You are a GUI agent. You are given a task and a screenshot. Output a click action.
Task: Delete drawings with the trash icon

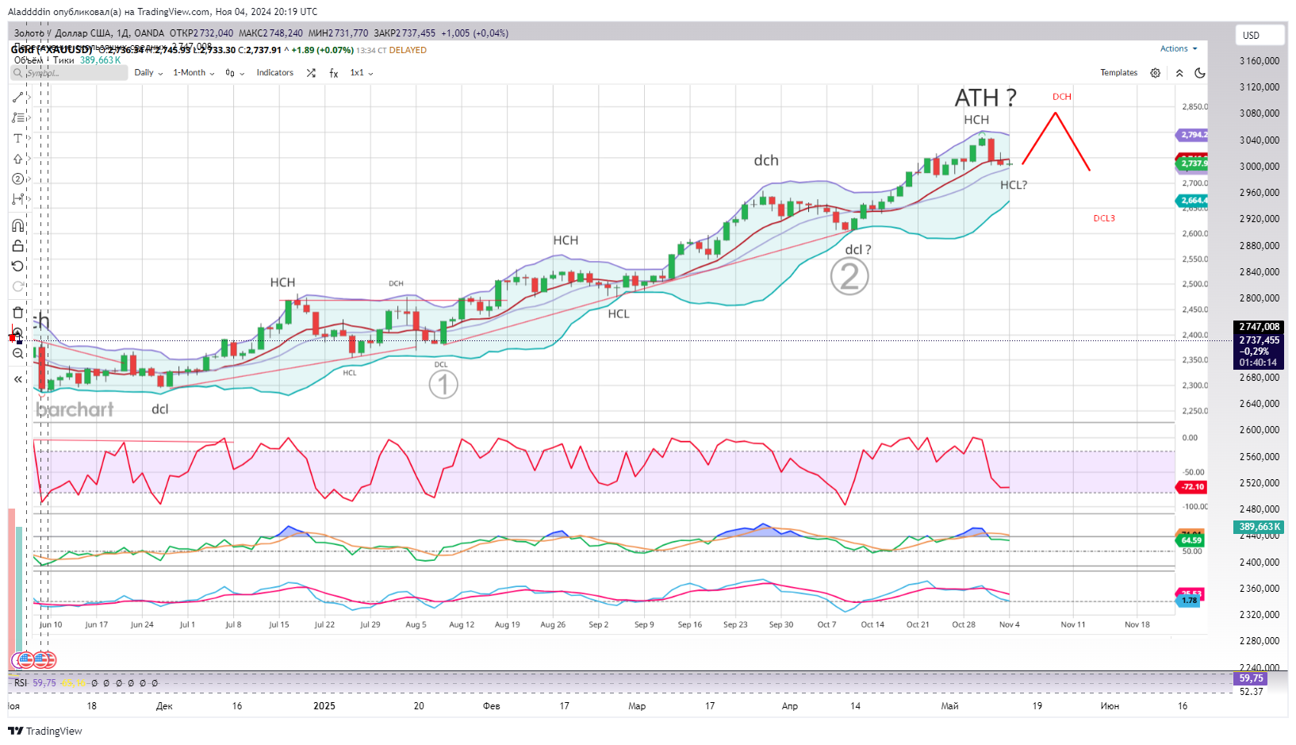[x=18, y=313]
